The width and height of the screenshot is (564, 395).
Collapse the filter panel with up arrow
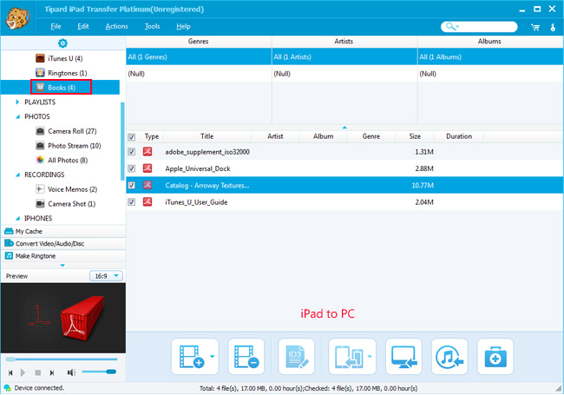(344, 128)
